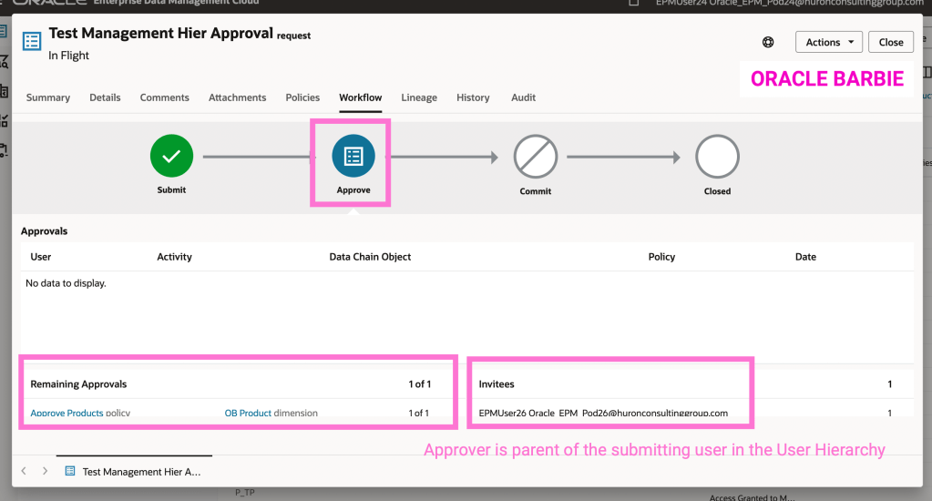Click the green Submit stage checkmark icon

[x=171, y=157]
